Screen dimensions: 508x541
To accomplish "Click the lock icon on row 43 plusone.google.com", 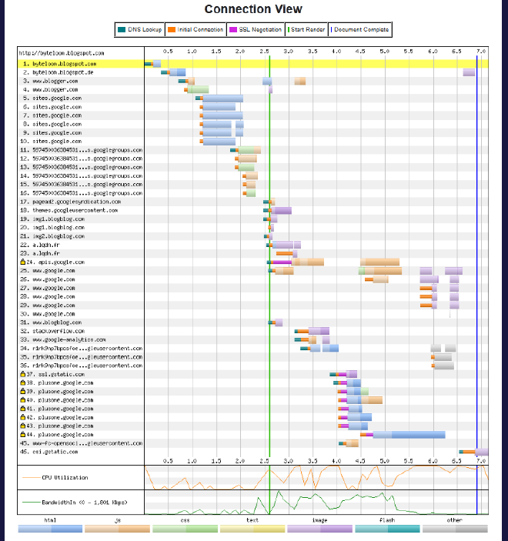I will coord(23,426).
